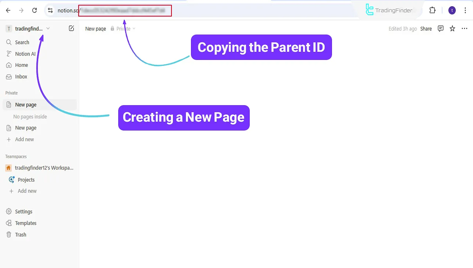This screenshot has height=268, width=473.
Task: Open the comments panel icon
Action: [x=440, y=28]
